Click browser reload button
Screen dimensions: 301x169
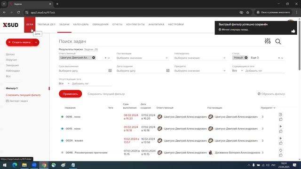(18, 12)
